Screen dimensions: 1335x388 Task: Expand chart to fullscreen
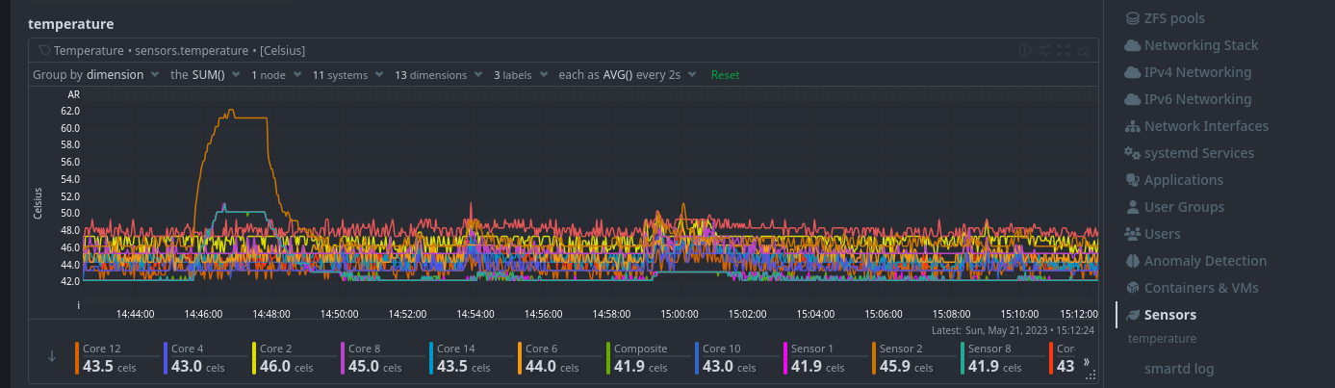(x=1064, y=50)
